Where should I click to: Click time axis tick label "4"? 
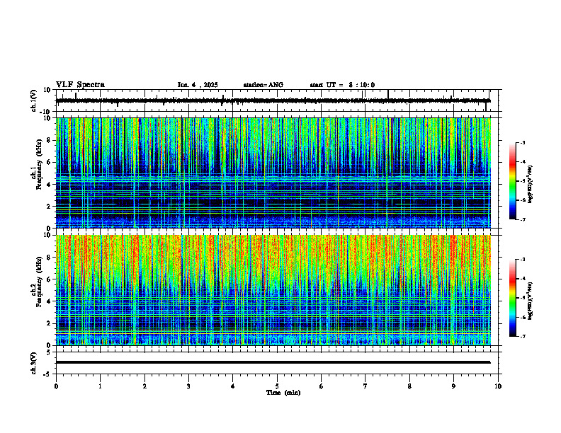[x=233, y=386]
